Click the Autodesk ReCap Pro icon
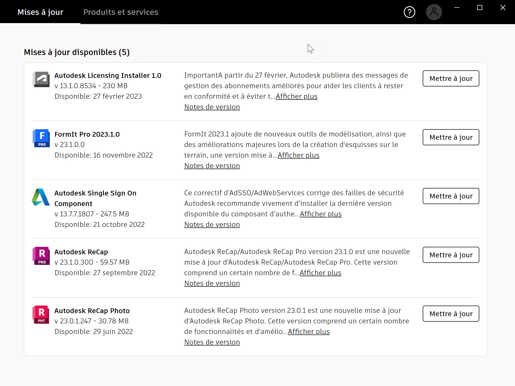This screenshot has width=515, height=386. pos(41,256)
